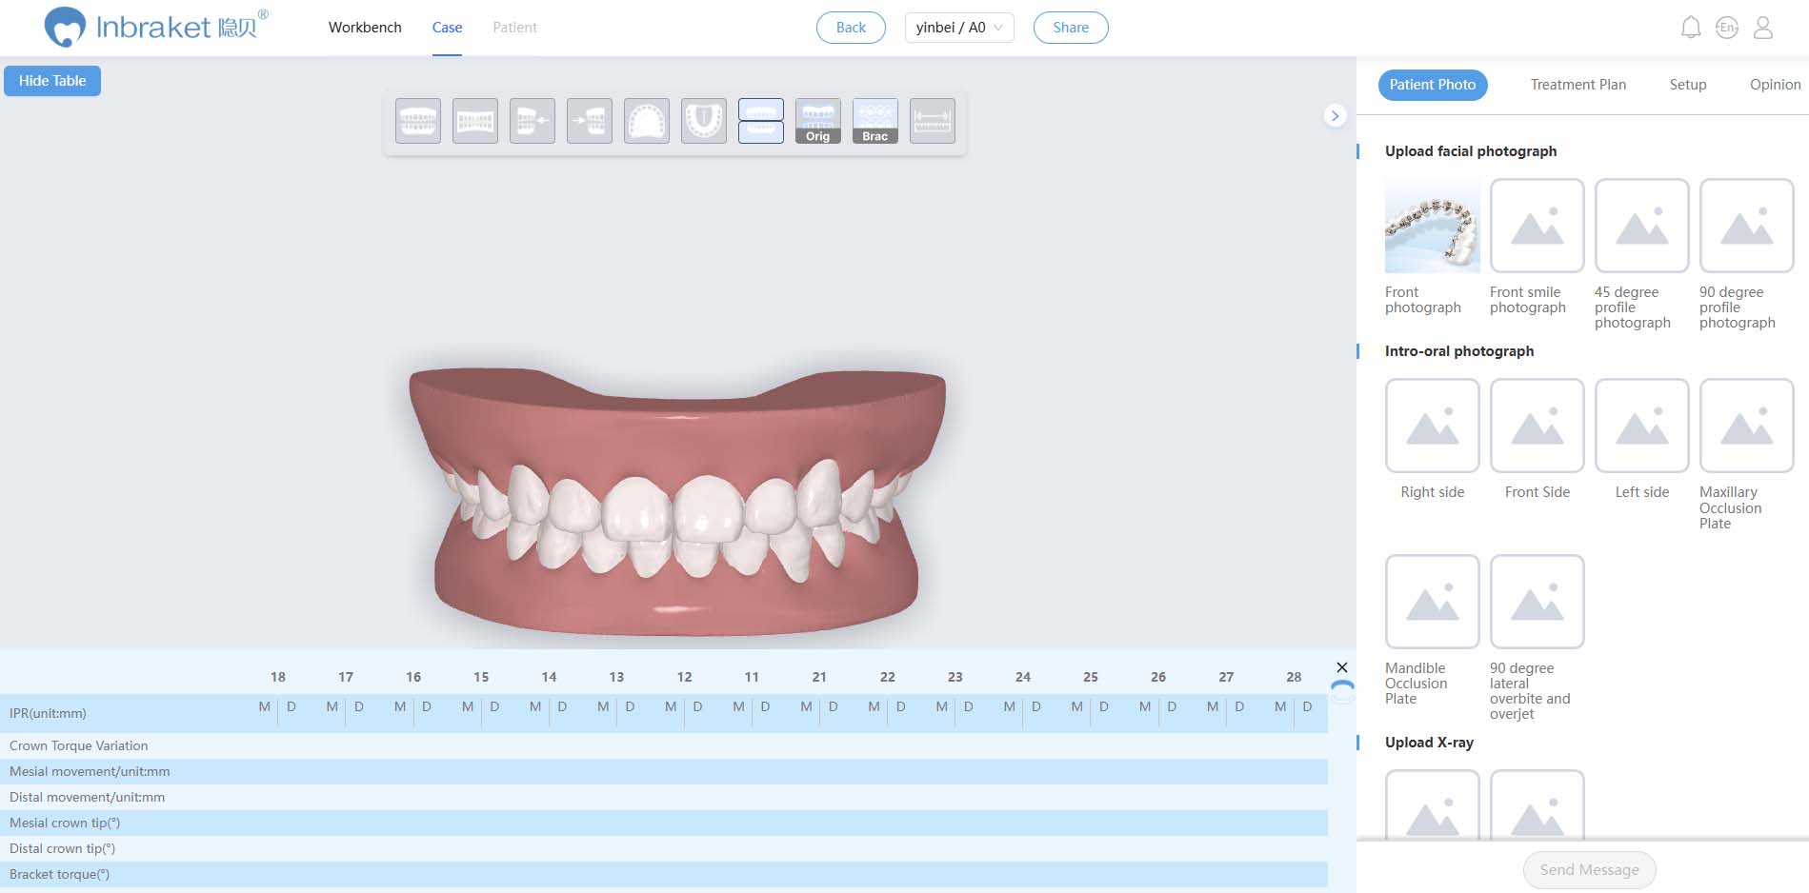Toggle the Brac brackets display
This screenshot has width=1809, height=893.
[x=875, y=121]
